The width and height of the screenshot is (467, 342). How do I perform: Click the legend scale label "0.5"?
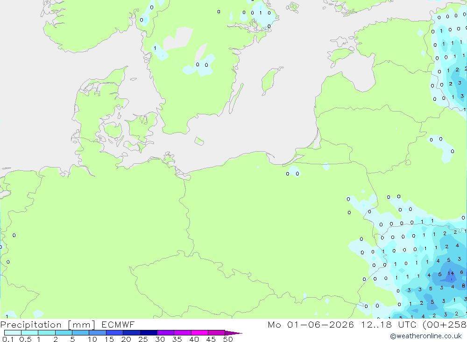coord(25,339)
